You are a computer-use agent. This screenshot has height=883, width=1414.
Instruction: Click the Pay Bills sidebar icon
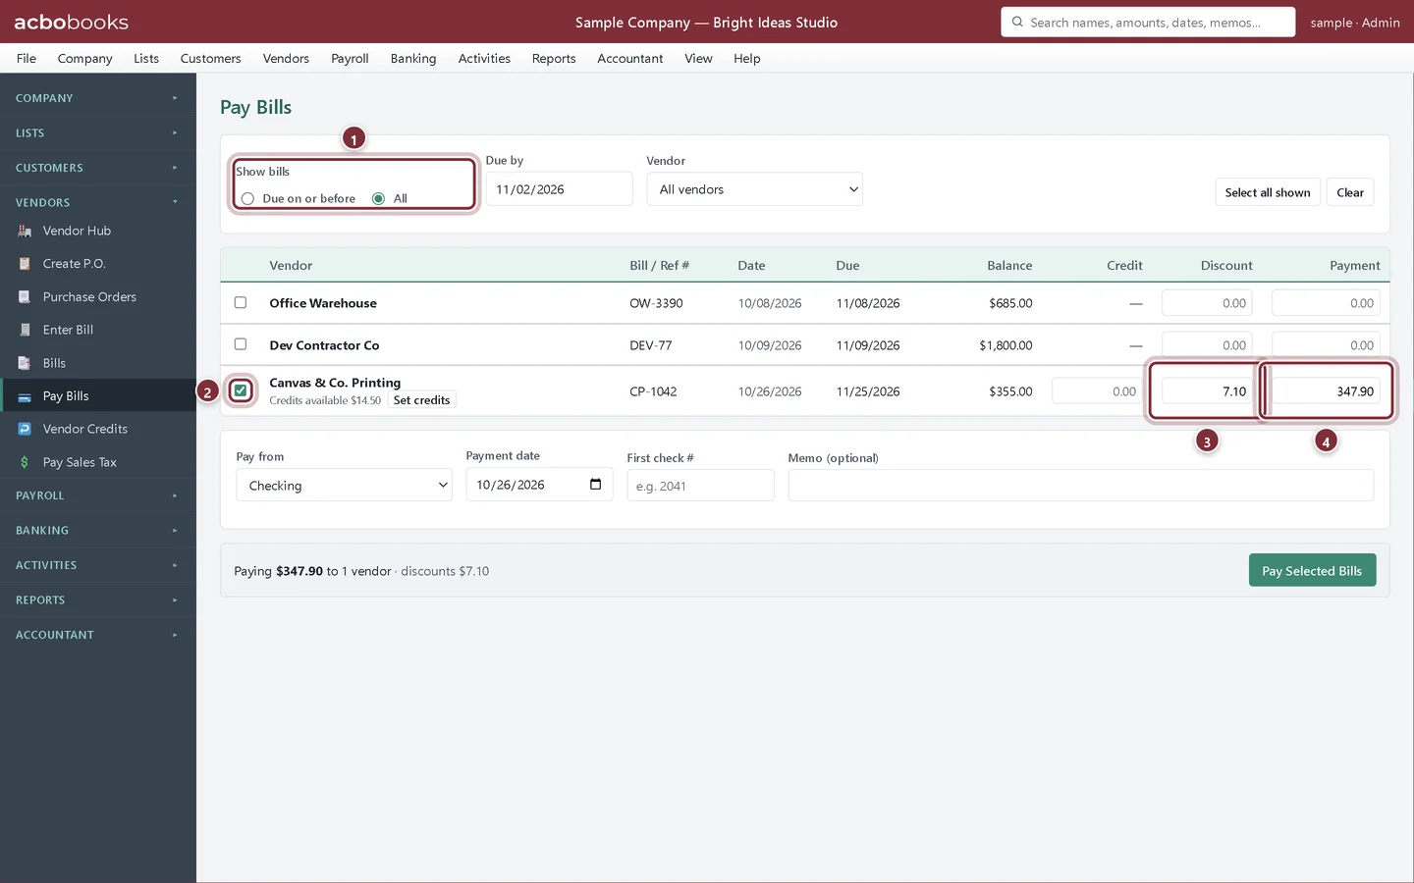(x=25, y=396)
